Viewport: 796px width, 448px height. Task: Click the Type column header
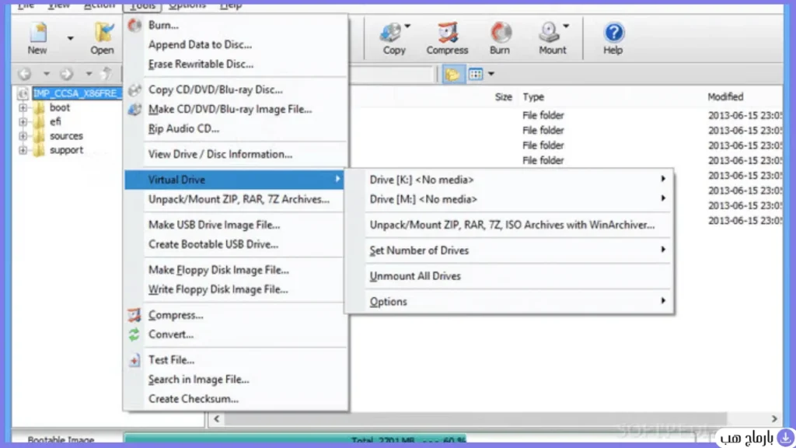[x=533, y=96]
